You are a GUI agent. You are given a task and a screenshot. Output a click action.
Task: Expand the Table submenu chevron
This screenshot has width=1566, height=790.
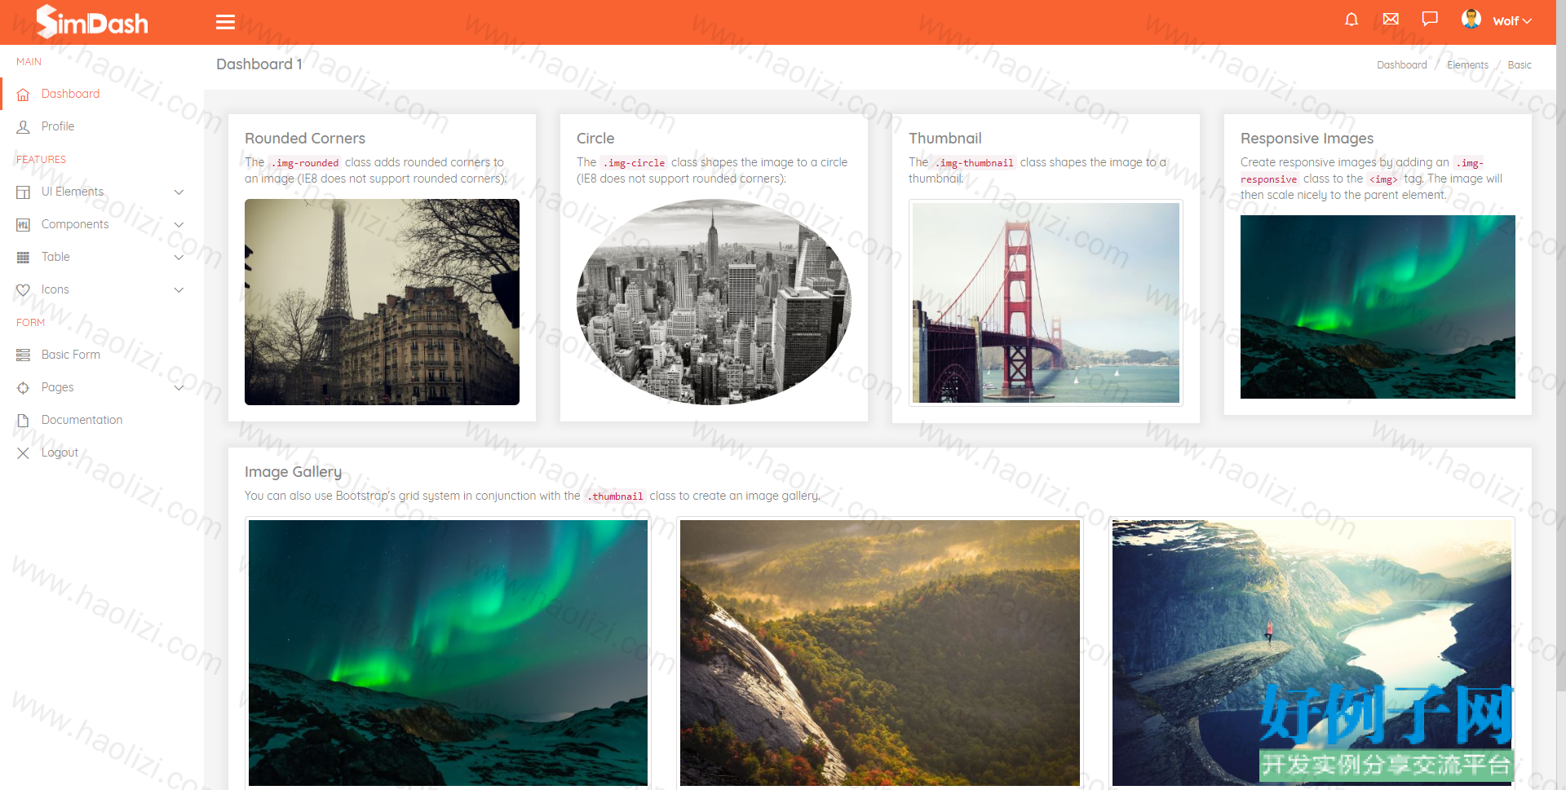[179, 258]
